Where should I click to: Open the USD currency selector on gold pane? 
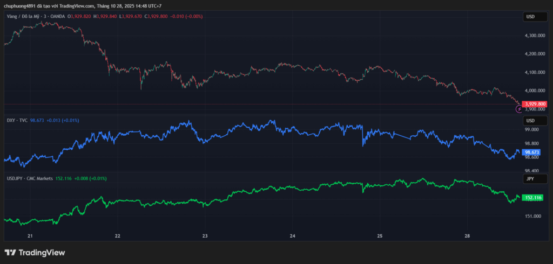(x=531, y=17)
